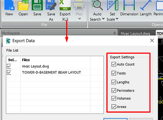Deselect Hvac Layout.dwg file checkbox
Viewport: 163px width, 120px height.
tap(9, 66)
